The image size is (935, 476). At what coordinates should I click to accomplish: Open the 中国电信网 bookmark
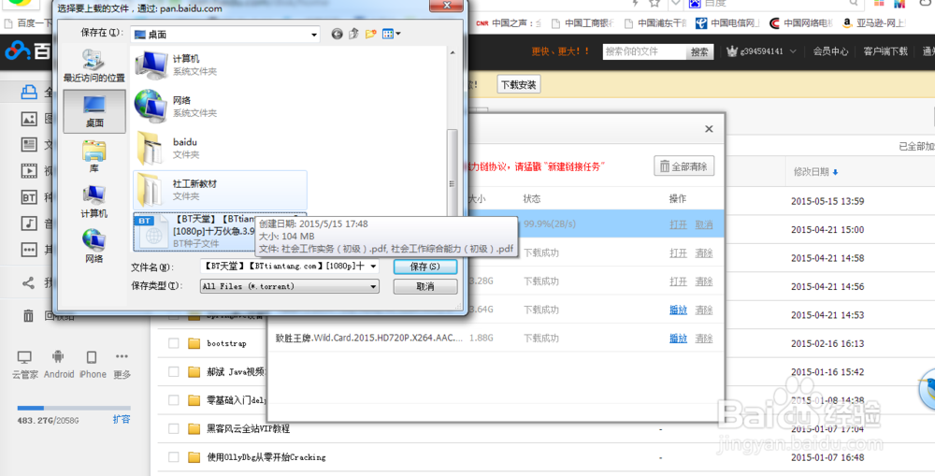[x=726, y=23]
